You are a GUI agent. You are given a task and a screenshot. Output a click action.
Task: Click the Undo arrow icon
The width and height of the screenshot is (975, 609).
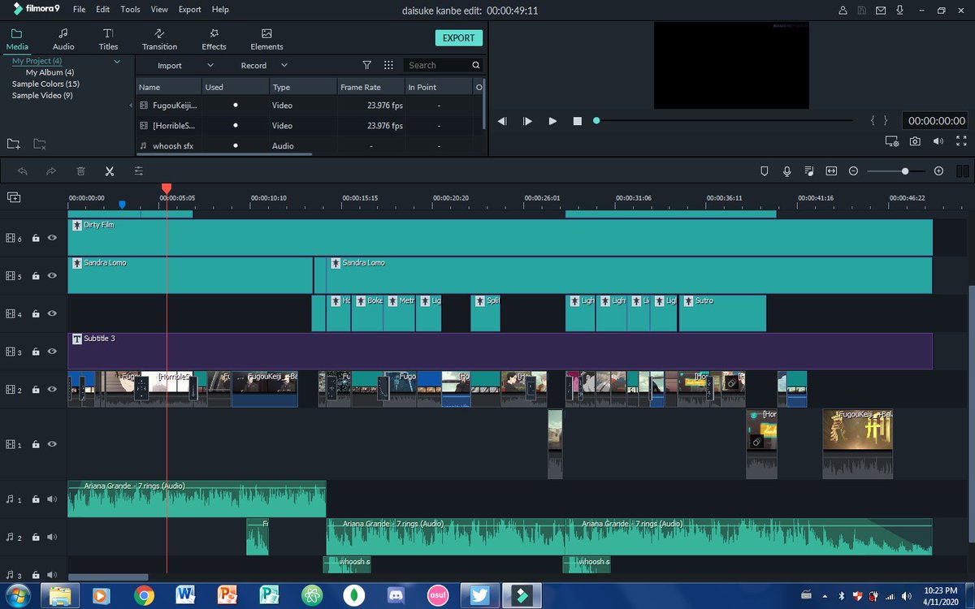tap(23, 171)
